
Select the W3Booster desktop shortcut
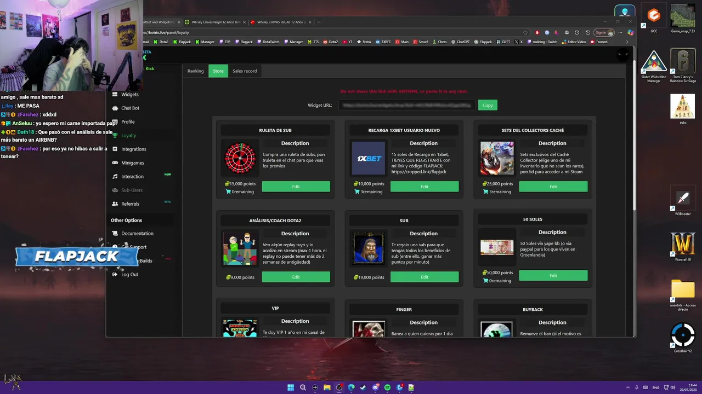click(683, 201)
